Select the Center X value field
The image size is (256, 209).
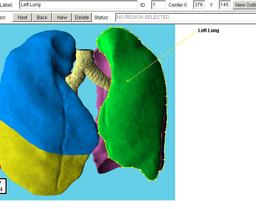click(199, 5)
